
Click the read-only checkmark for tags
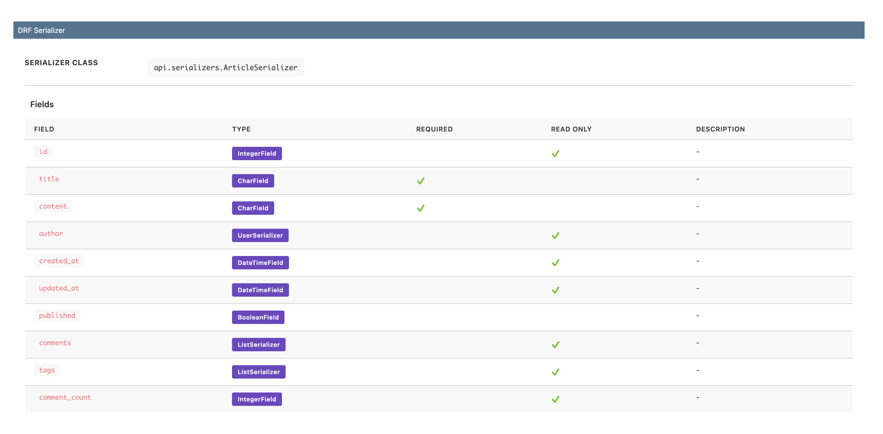coord(555,372)
